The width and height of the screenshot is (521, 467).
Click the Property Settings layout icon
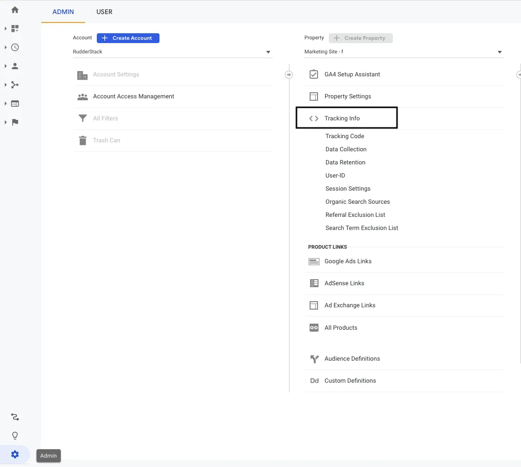[314, 96]
